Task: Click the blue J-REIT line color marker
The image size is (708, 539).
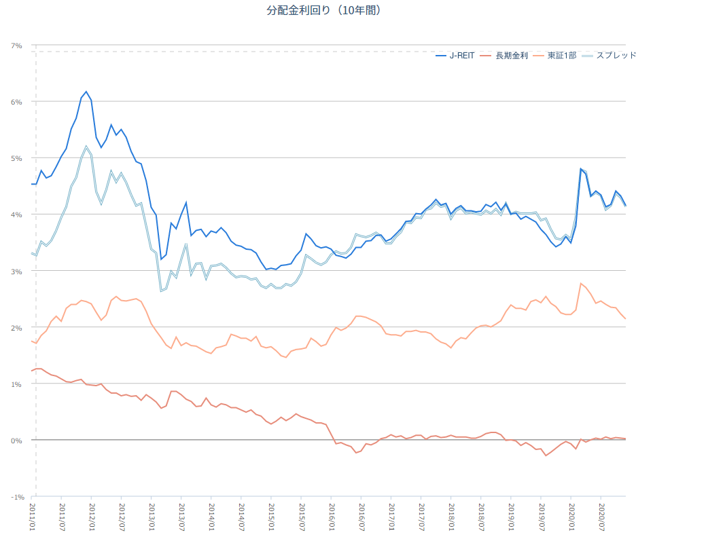Action: click(440, 56)
